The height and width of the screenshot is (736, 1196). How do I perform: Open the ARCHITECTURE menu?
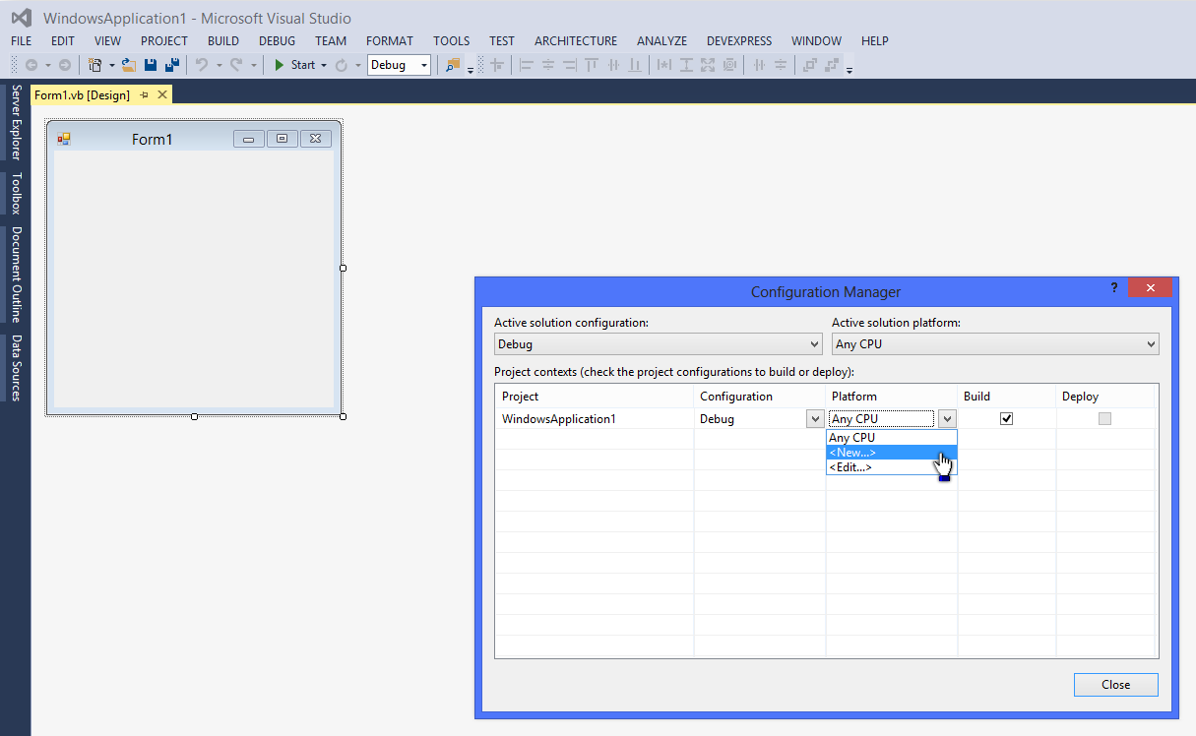pos(576,41)
